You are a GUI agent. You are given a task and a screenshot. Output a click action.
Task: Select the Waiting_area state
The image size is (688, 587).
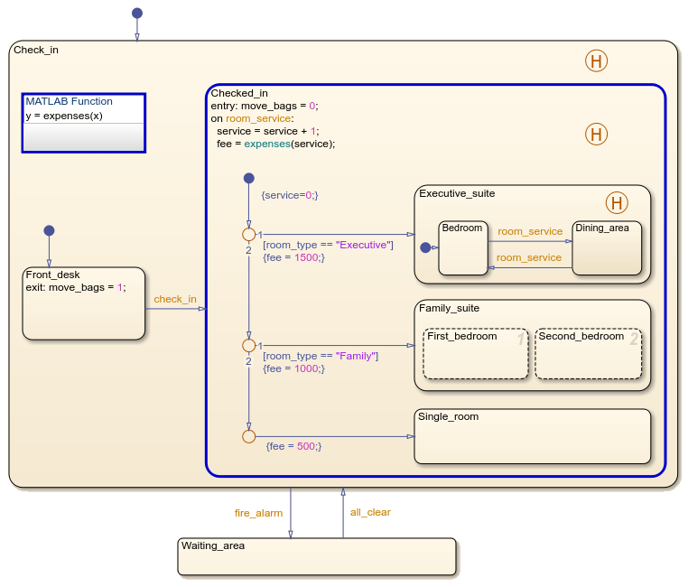click(x=316, y=559)
